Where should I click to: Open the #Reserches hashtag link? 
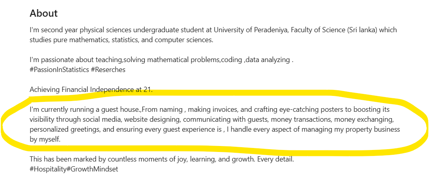coord(108,70)
